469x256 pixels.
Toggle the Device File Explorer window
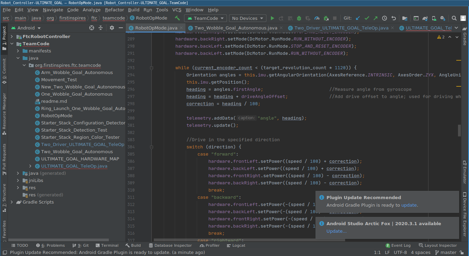tap(465, 214)
